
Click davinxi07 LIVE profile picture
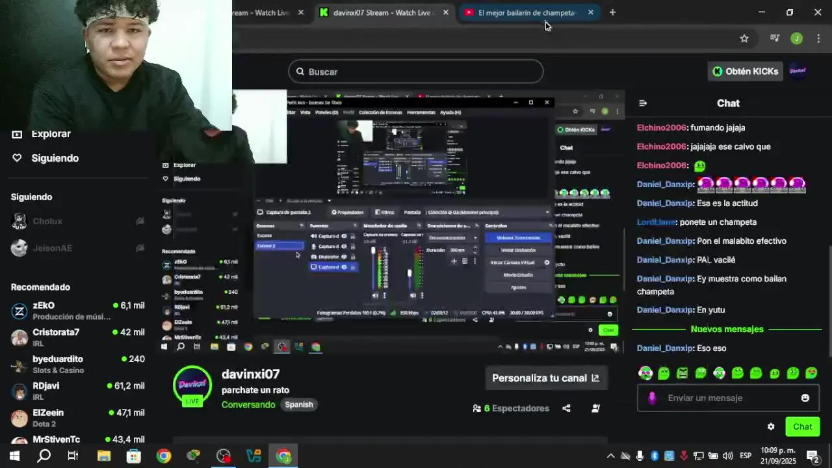pyautogui.click(x=192, y=385)
